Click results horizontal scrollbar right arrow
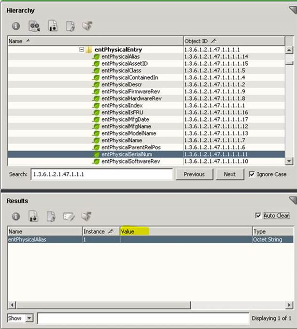 click(289, 305)
